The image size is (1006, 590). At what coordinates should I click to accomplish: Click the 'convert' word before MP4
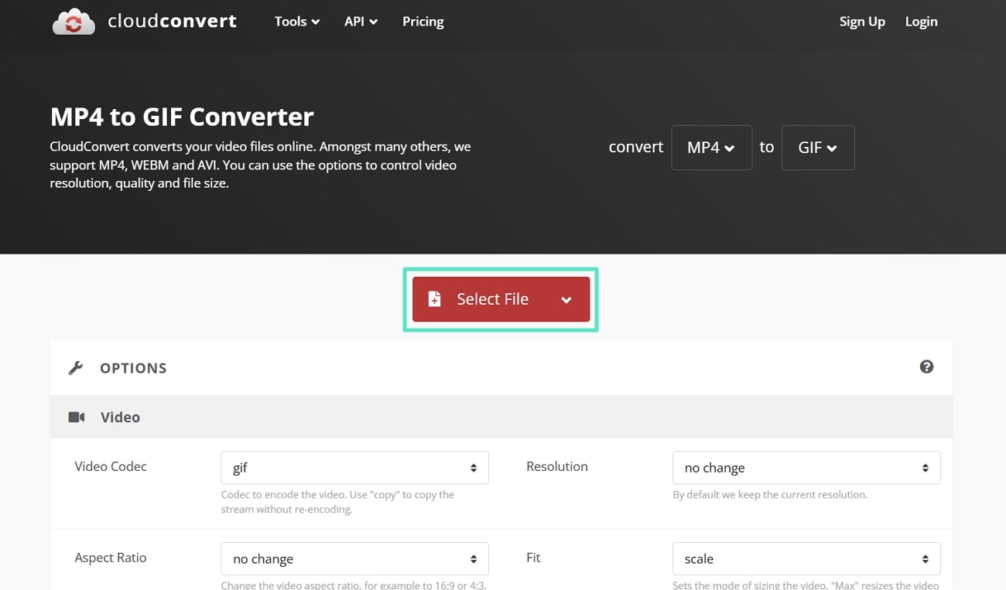point(636,147)
